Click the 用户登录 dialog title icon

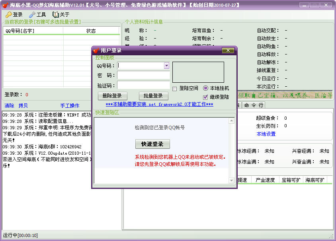coord(96,51)
